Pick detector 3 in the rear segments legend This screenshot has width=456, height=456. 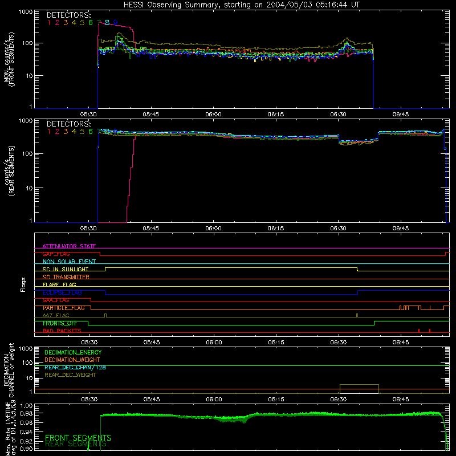[66, 132]
